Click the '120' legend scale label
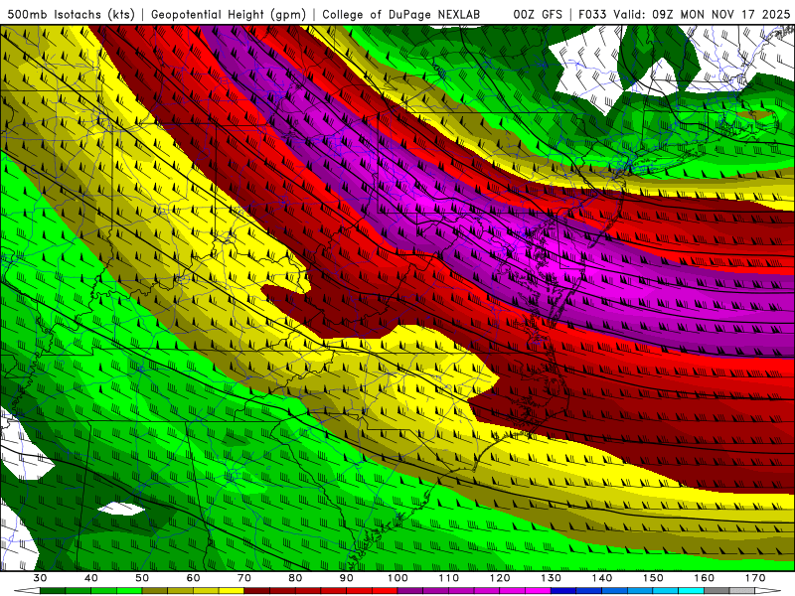 coord(500,578)
